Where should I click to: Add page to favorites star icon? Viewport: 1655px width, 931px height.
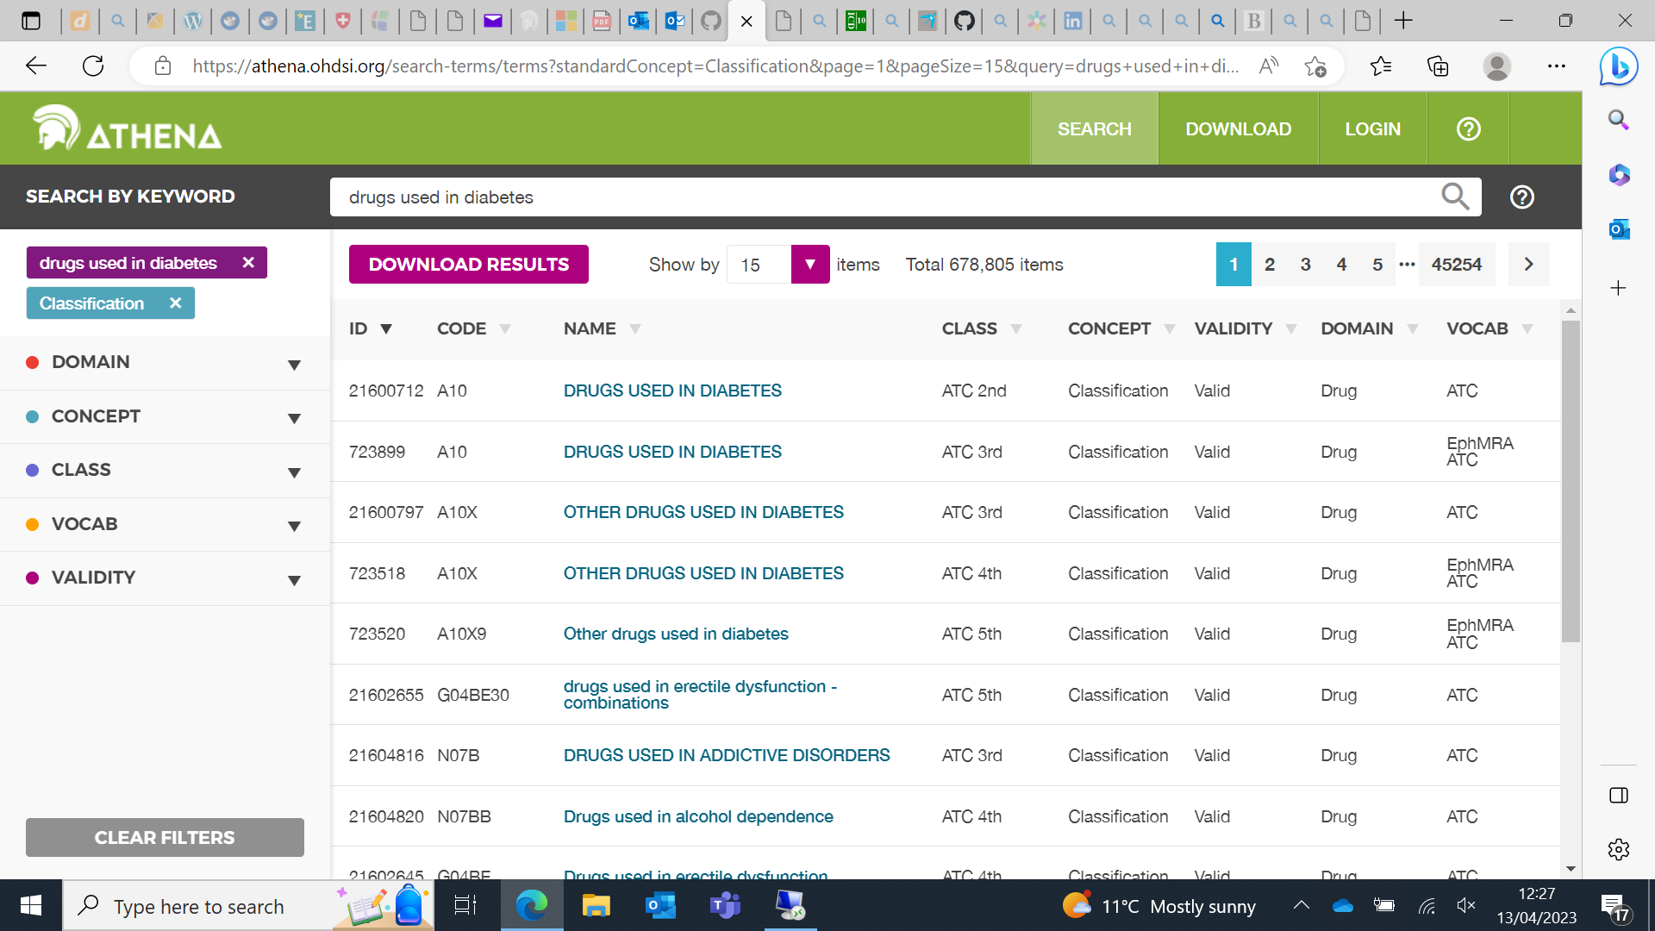(1315, 66)
